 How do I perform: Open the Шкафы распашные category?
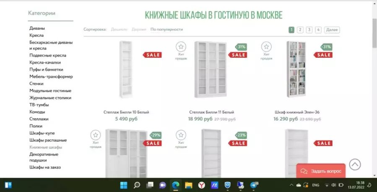click(48, 140)
